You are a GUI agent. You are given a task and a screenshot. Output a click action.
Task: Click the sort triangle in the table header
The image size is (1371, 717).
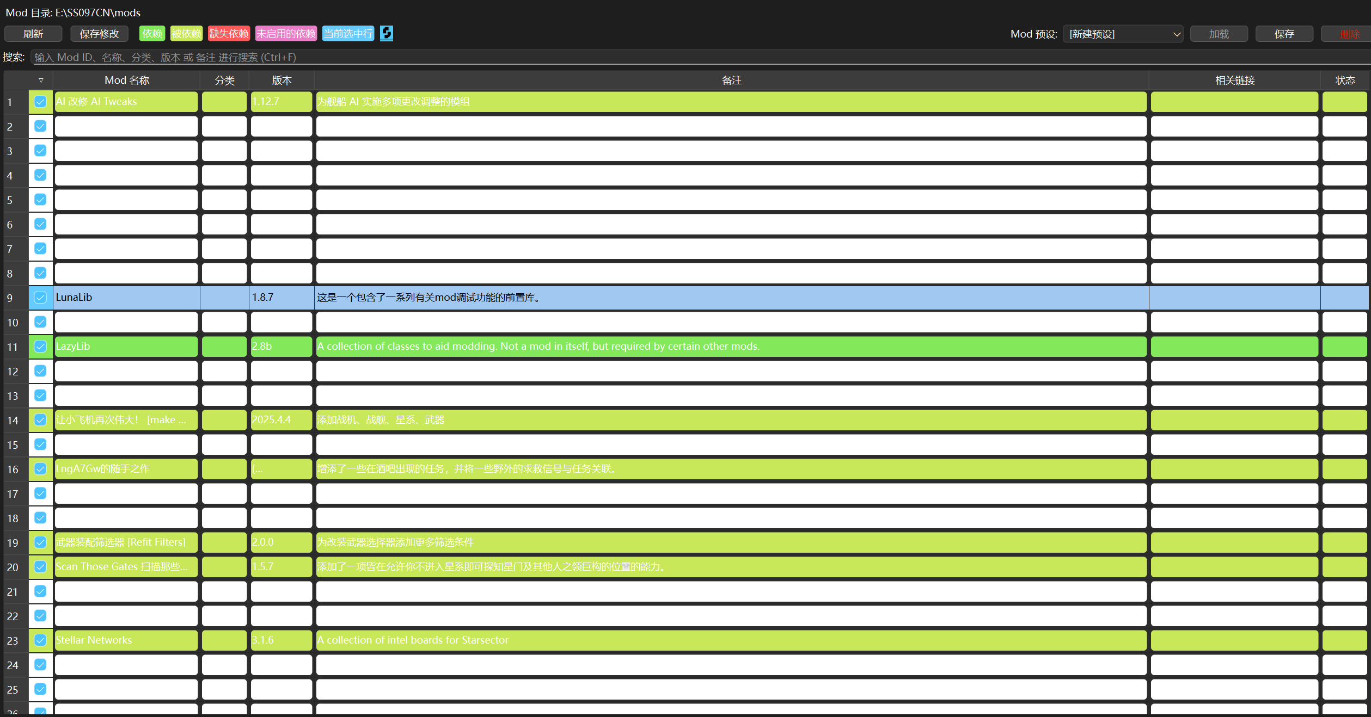41,81
